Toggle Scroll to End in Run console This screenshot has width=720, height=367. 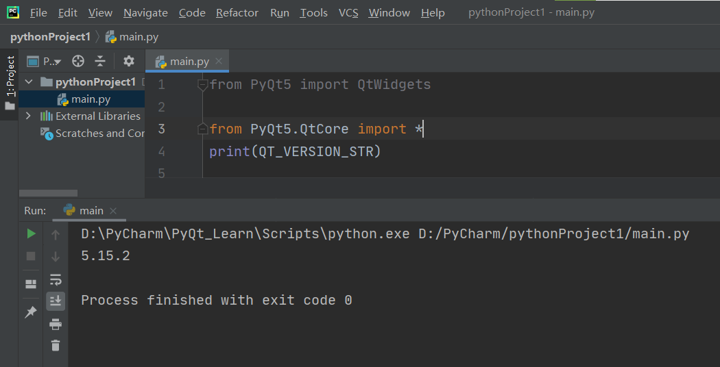click(56, 301)
